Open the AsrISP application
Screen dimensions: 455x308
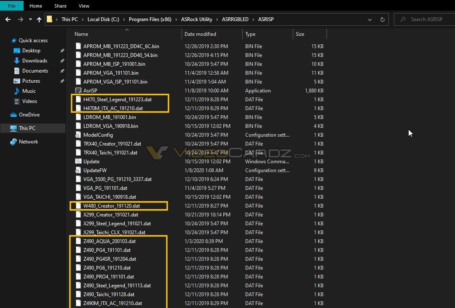[x=91, y=90]
